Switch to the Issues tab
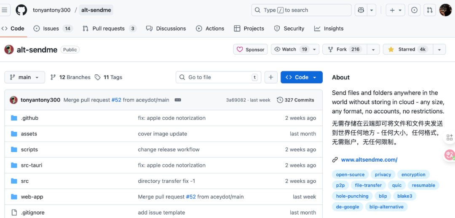This screenshot has width=455, height=218. click(x=51, y=29)
